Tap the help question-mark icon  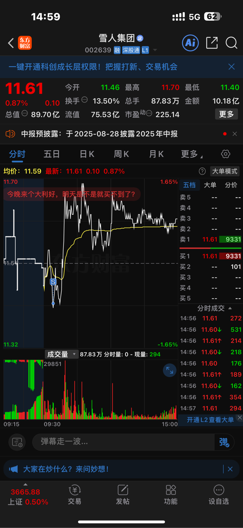[x=202, y=171]
